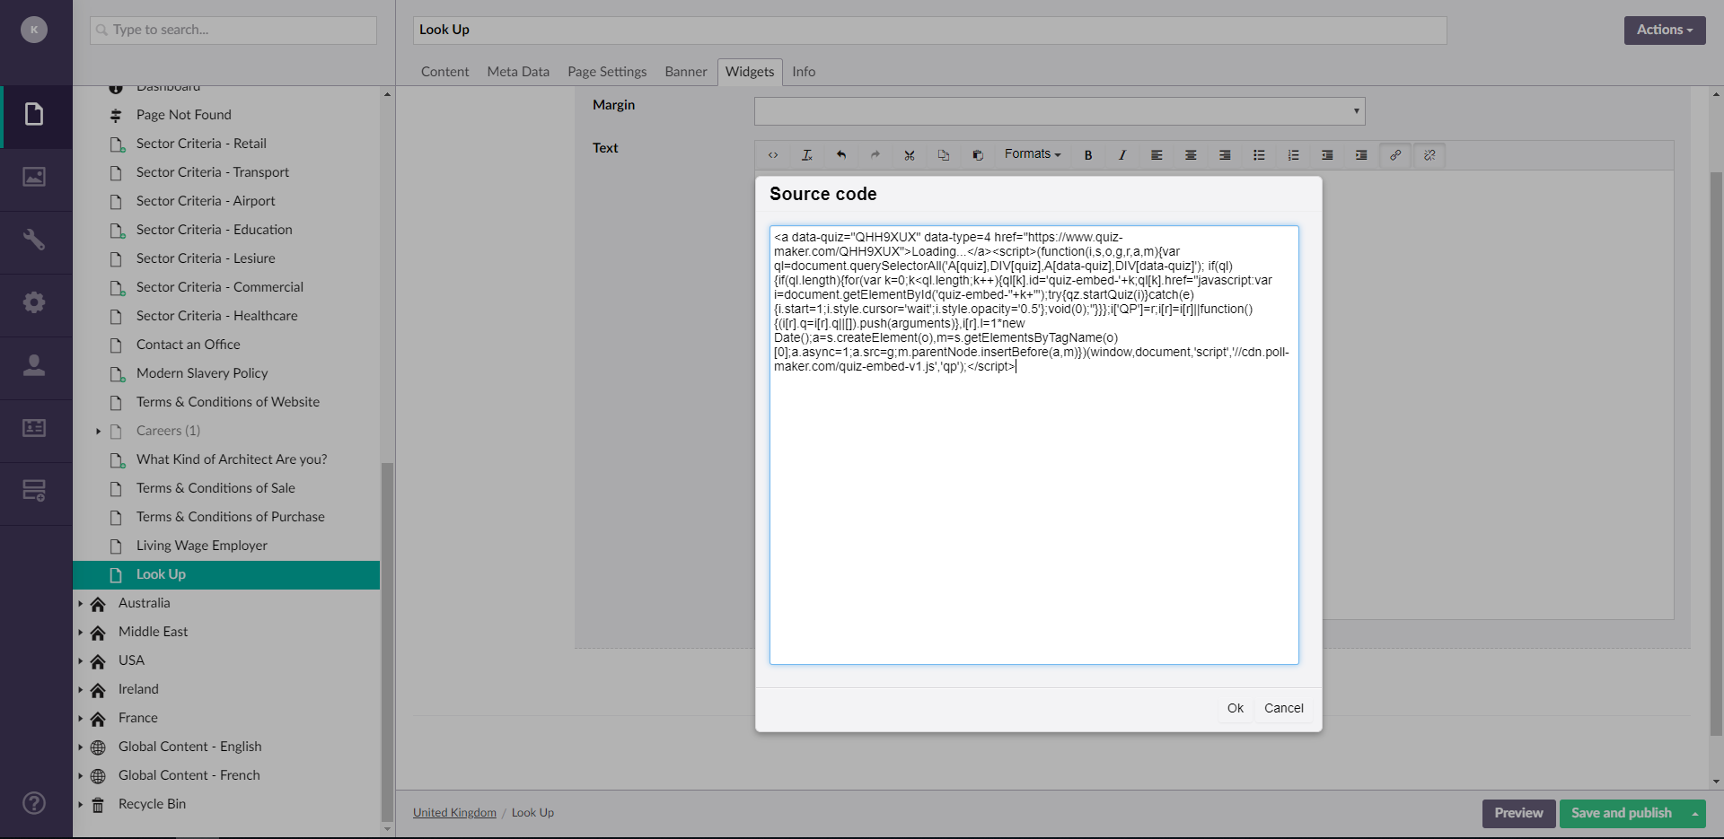Image resolution: width=1724 pixels, height=839 pixels.
Task: Open the Media section in sidebar
Action: tap(34, 177)
